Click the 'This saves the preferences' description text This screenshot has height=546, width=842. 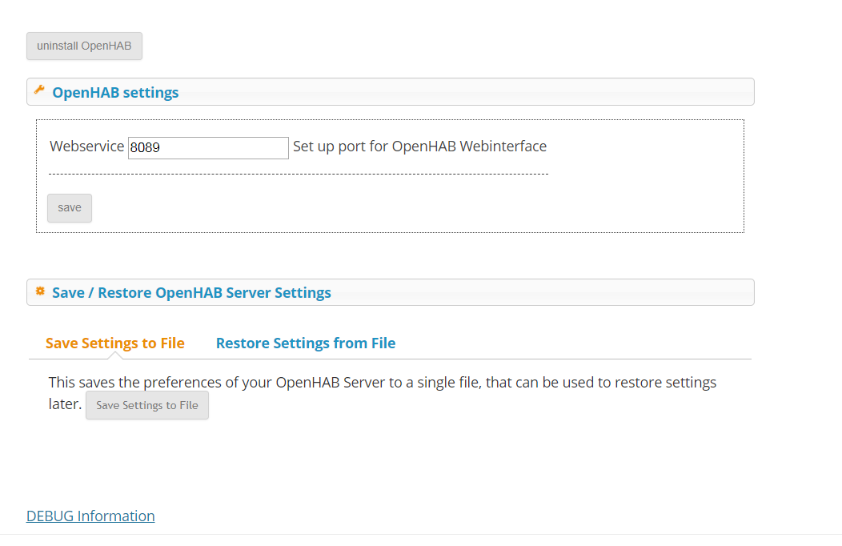(x=383, y=393)
